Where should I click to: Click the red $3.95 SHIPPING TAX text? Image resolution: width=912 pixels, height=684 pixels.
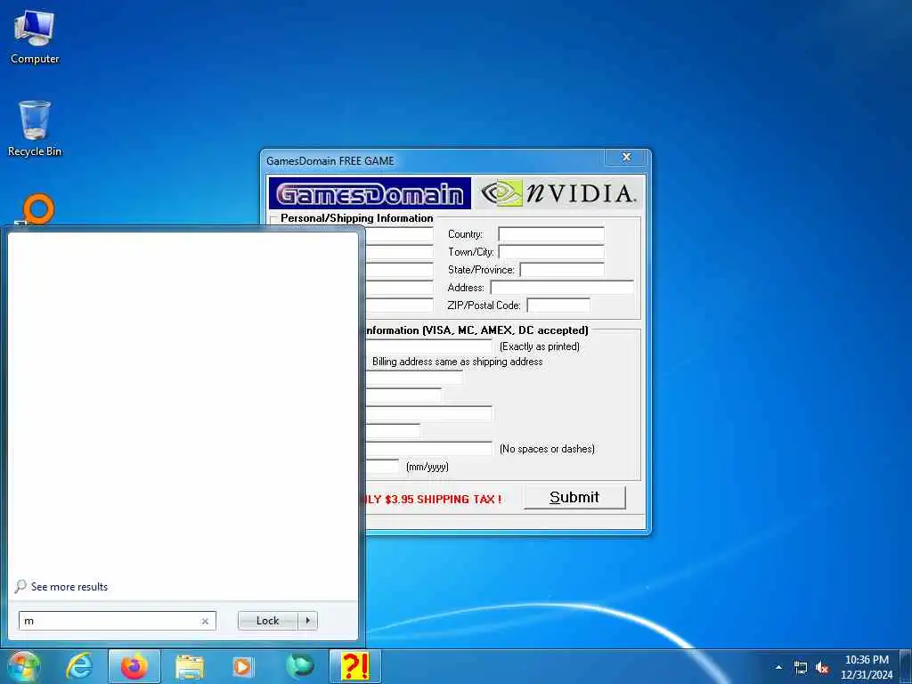pyautogui.click(x=431, y=499)
